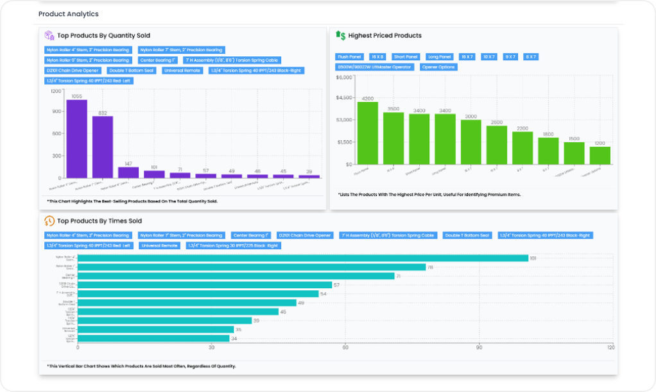Click the teal horizontal bar with value 101
656x392 pixels.
tap(302, 258)
